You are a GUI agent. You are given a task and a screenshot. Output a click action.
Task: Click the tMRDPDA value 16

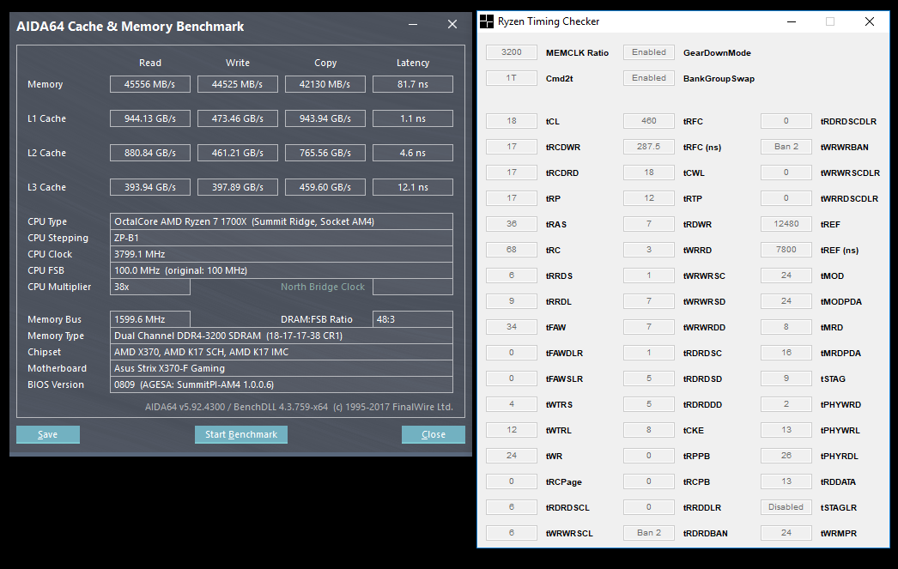[786, 353]
